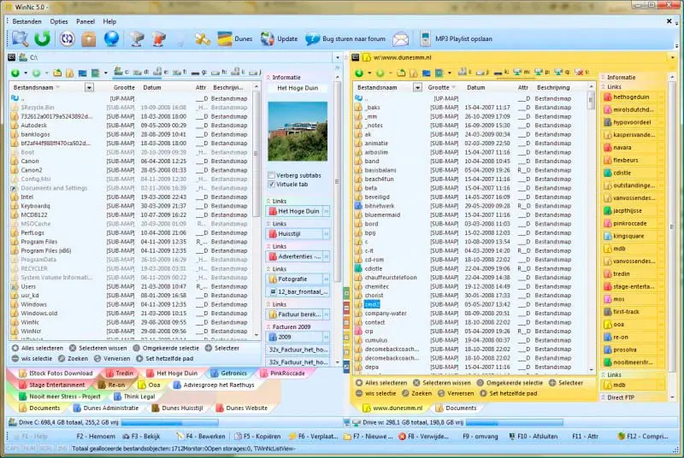Click the folder-up icon in left panel

pyautogui.click(x=57, y=73)
